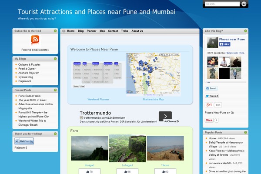Open the Trottermundo ad headline
This screenshot has height=174, width=261.
[95, 113]
